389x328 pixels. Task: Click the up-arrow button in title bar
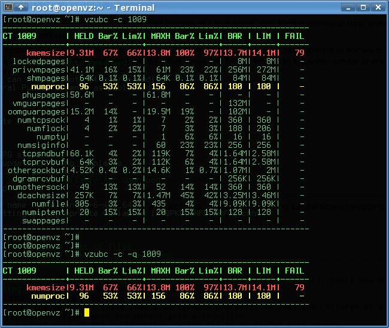(x=20, y=7)
